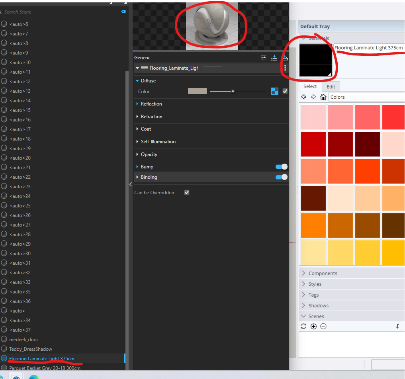This screenshot has height=379, width=405.
Task: Click the Add Attribute plus-list icon
Action: [274, 58]
